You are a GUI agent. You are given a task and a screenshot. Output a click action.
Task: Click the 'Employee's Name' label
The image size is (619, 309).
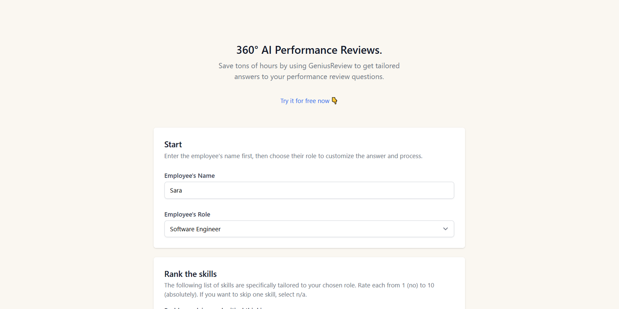tap(190, 176)
